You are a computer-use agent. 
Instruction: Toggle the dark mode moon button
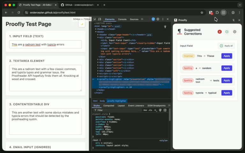pos(82,24)
